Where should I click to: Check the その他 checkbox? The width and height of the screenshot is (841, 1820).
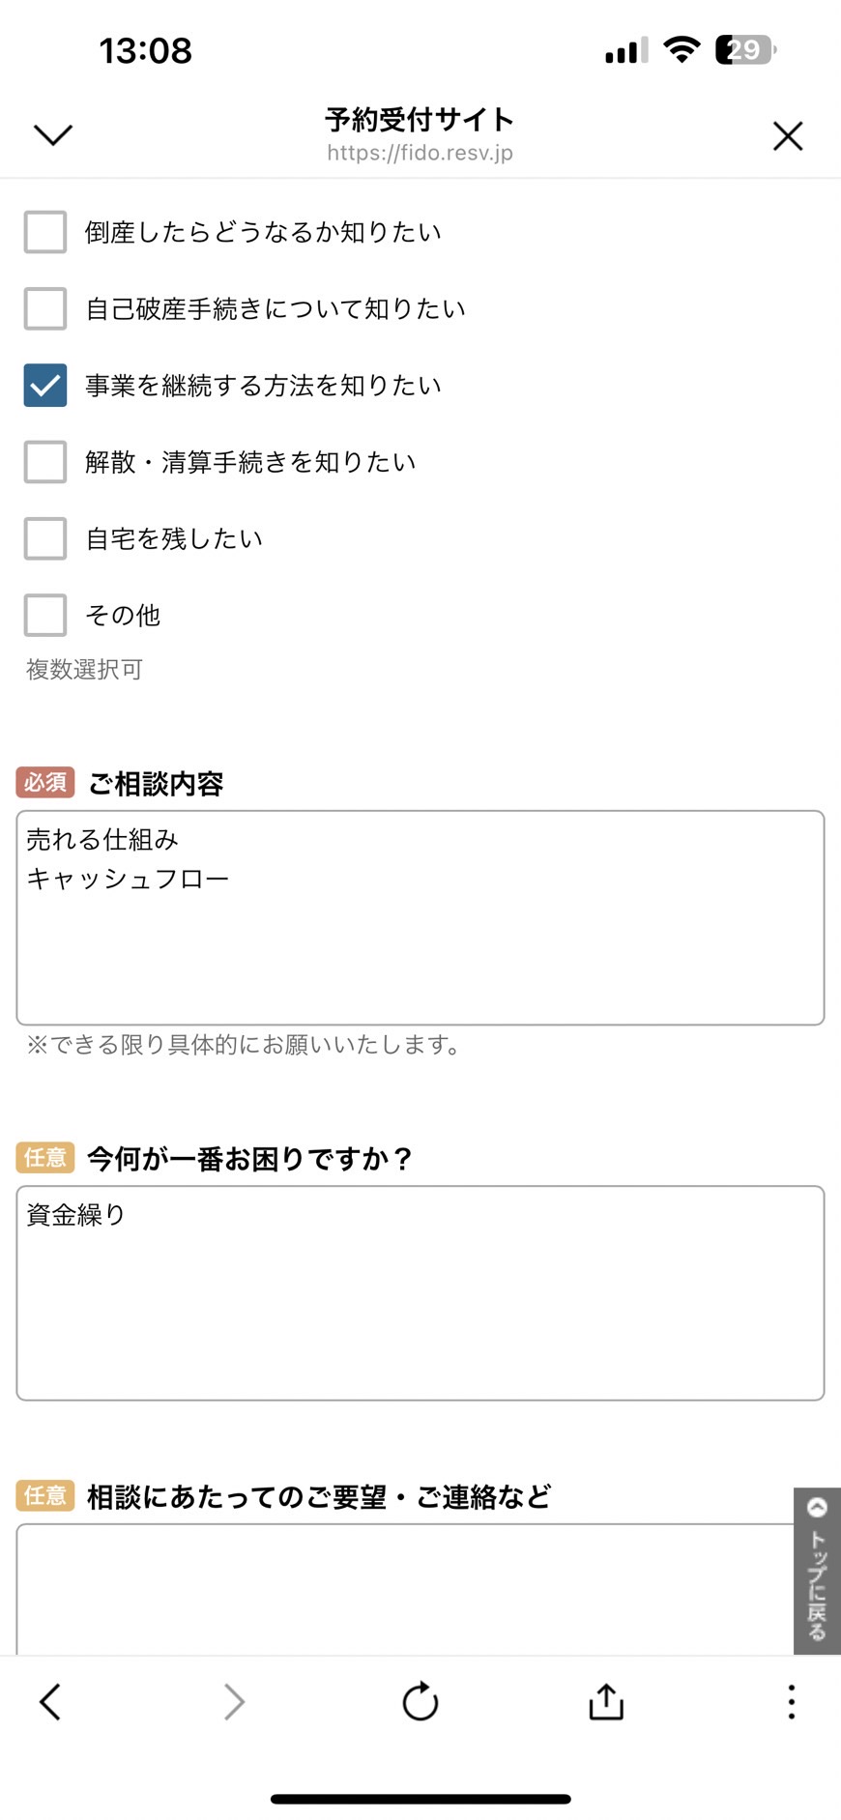(45, 615)
